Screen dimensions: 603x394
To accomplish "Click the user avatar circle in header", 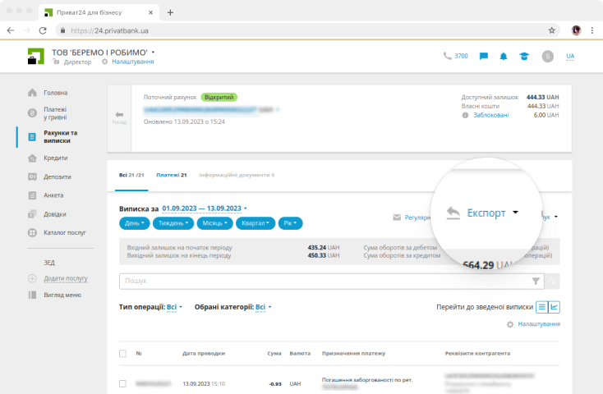I will click(547, 56).
